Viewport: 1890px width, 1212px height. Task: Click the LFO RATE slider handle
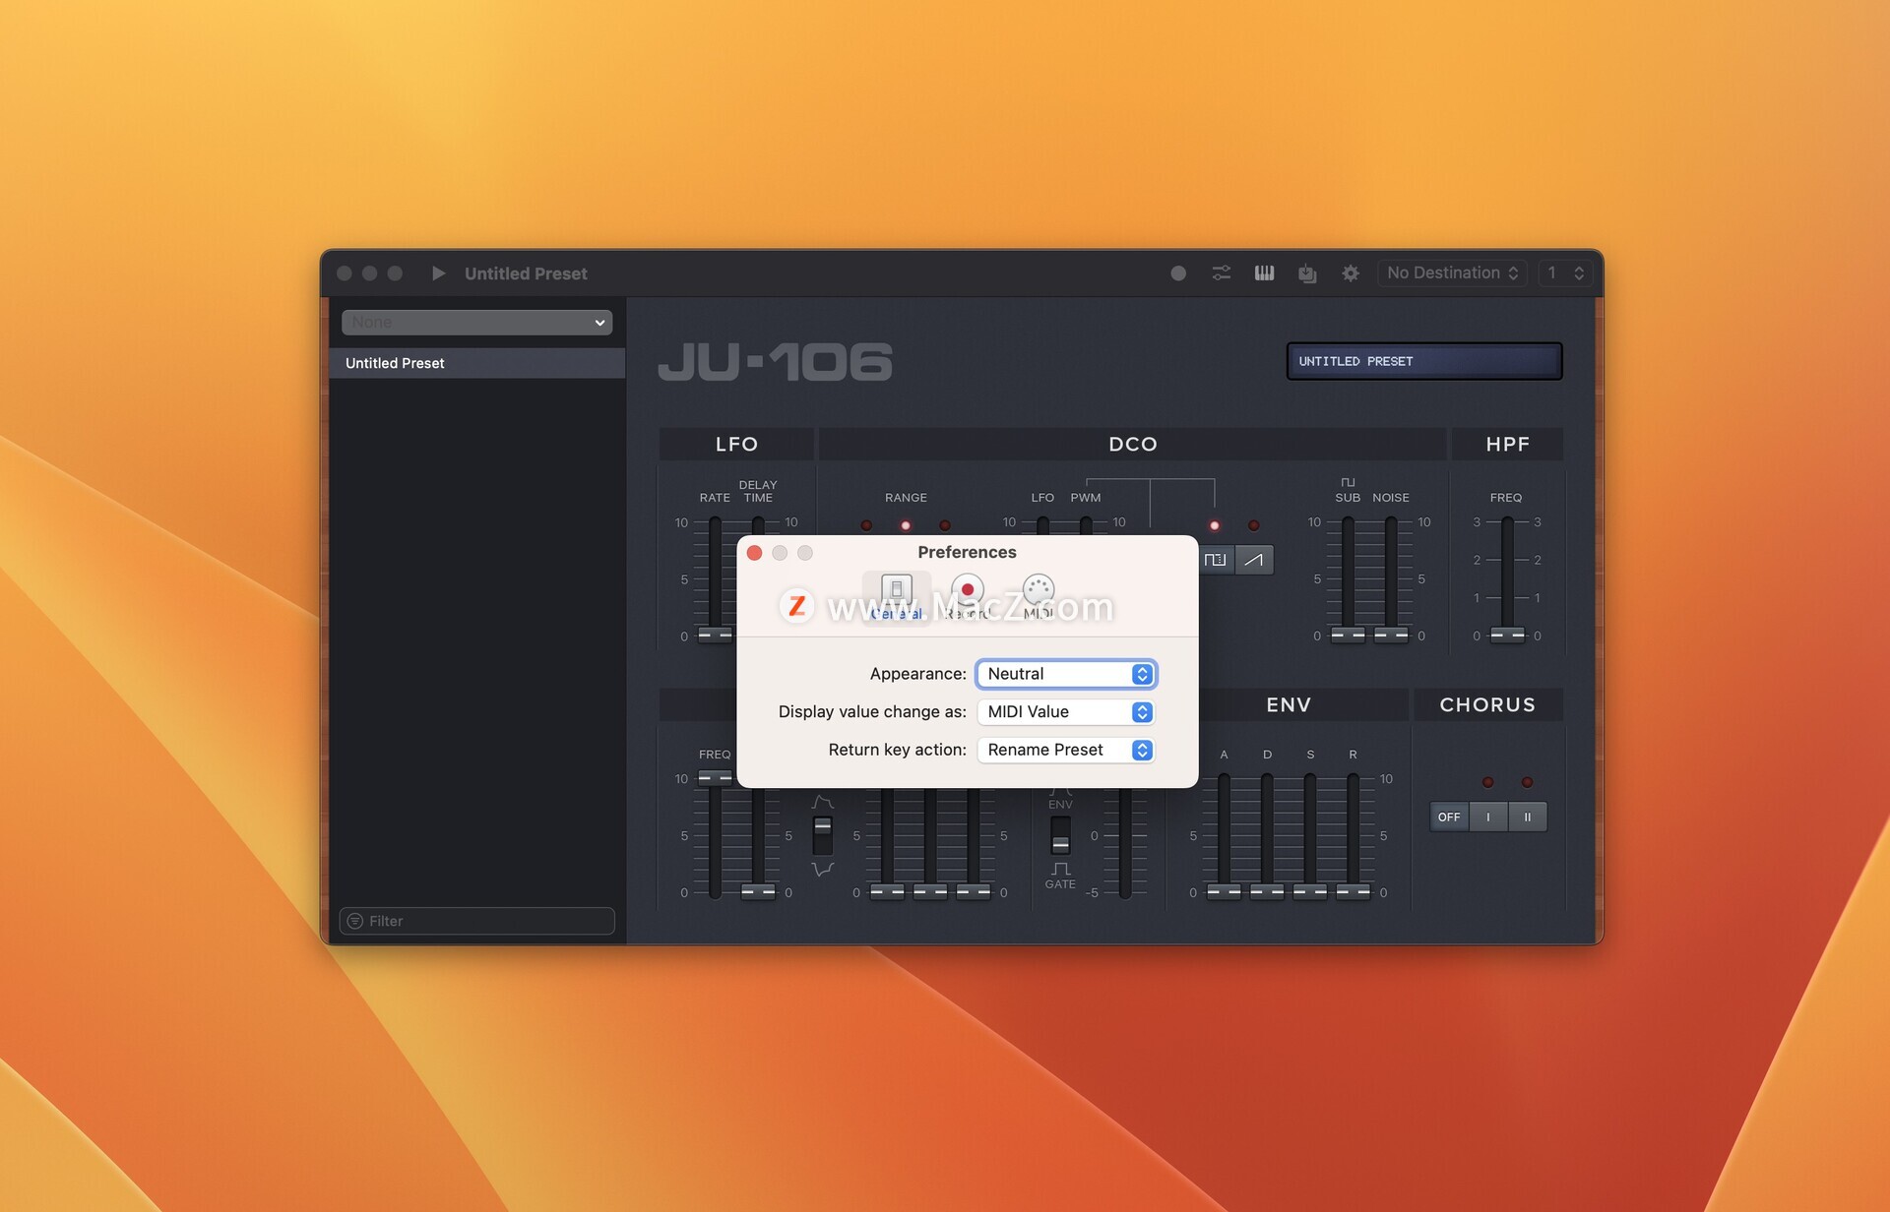coord(716,635)
